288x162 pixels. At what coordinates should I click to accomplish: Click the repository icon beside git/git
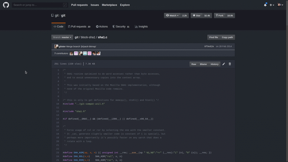pyautogui.click(x=53, y=15)
